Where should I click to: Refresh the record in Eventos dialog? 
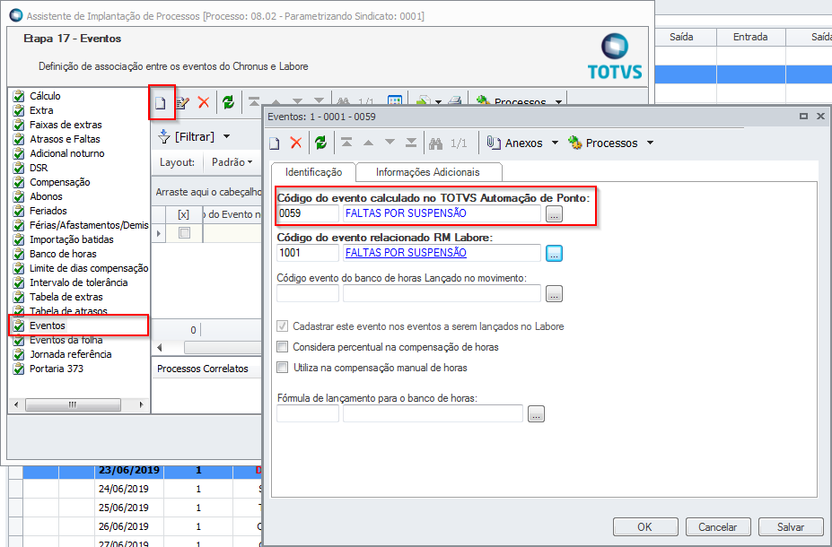tap(320, 143)
